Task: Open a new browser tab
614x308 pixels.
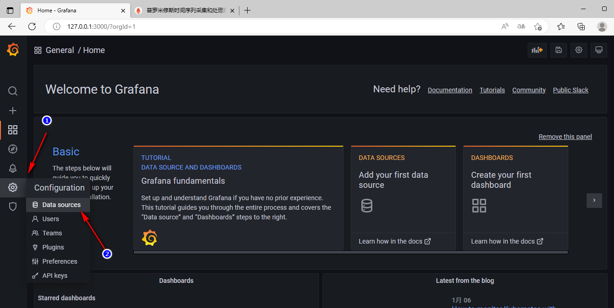Action: point(247,10)
